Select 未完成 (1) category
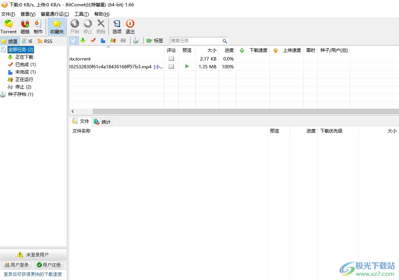399x280 pixels. click(25, 72)
